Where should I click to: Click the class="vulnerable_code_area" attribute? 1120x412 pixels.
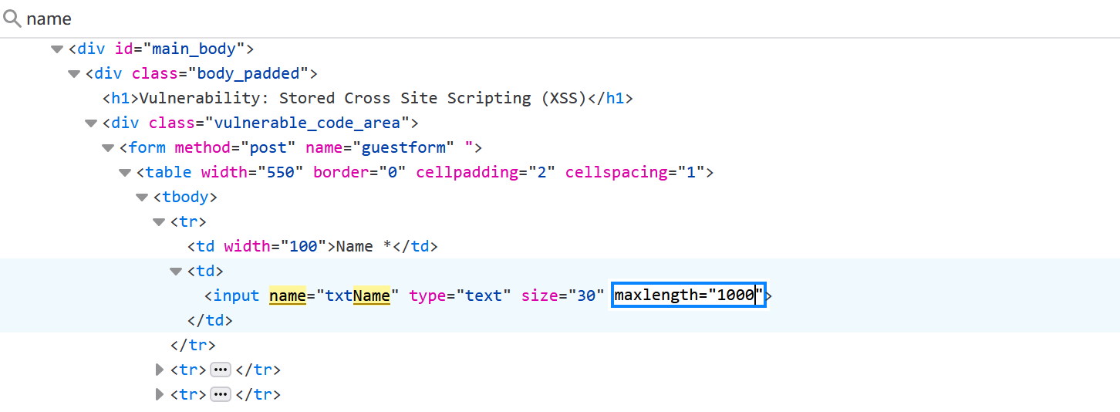click(278, 123)
